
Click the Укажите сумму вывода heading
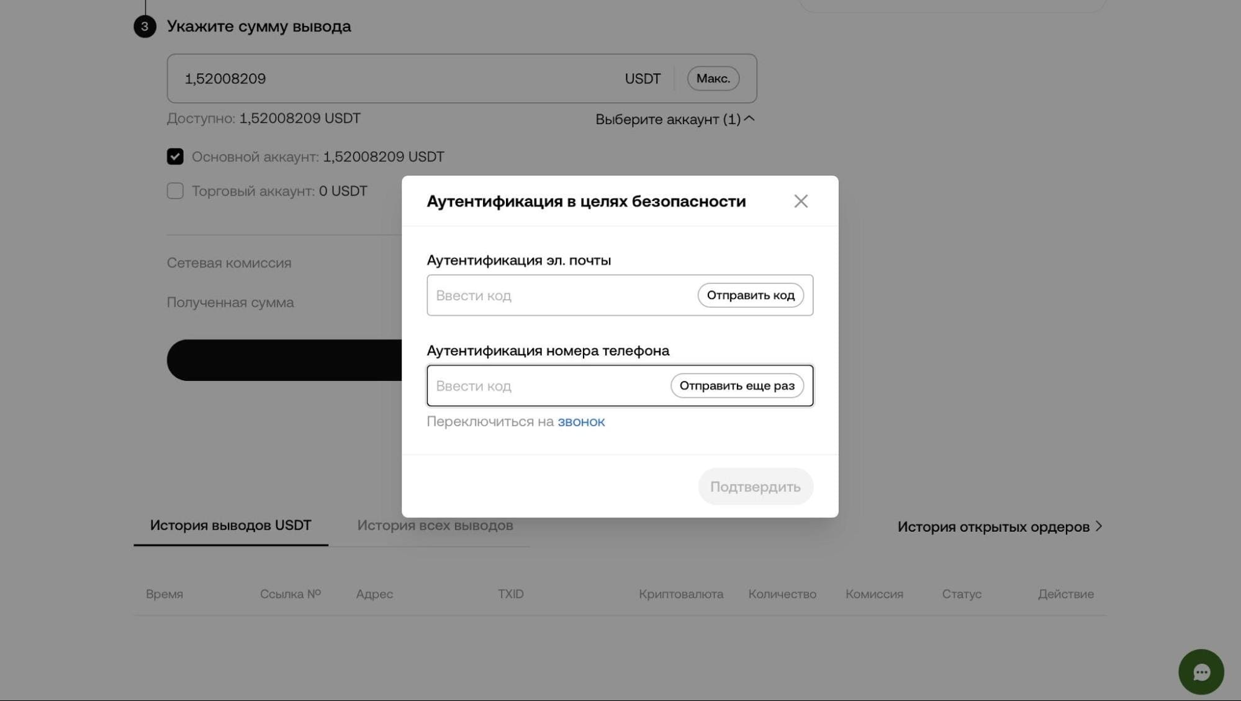pos(259,27)
